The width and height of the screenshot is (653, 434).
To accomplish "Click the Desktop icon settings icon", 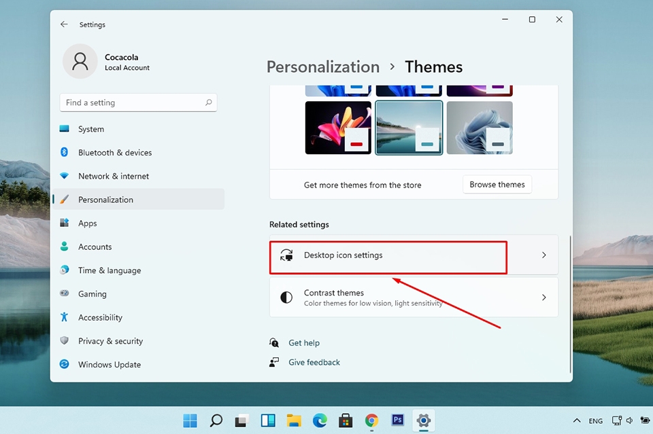I will tap(286, 256).
